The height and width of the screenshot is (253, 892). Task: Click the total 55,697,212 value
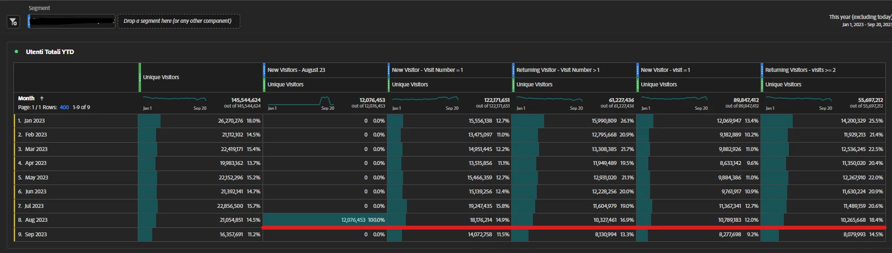(x=870, y=100)
